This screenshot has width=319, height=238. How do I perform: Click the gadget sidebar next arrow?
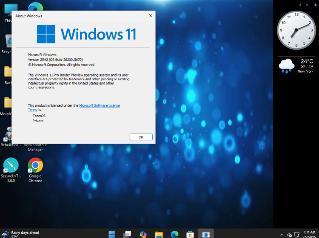(307, 5)
